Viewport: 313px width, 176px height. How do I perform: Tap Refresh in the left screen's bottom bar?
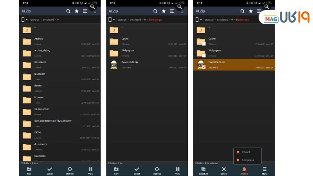coord(70,171)
